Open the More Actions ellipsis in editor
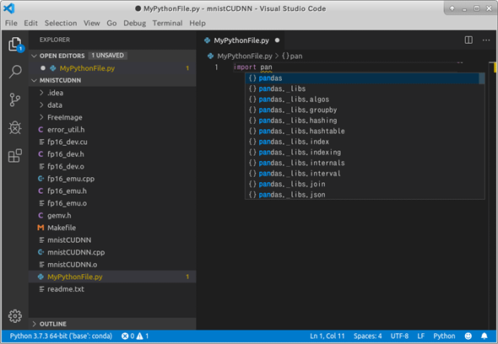Image resolution: width=498 pixels, height=344 pixels. pyautogui.click(x=486, y=40)
